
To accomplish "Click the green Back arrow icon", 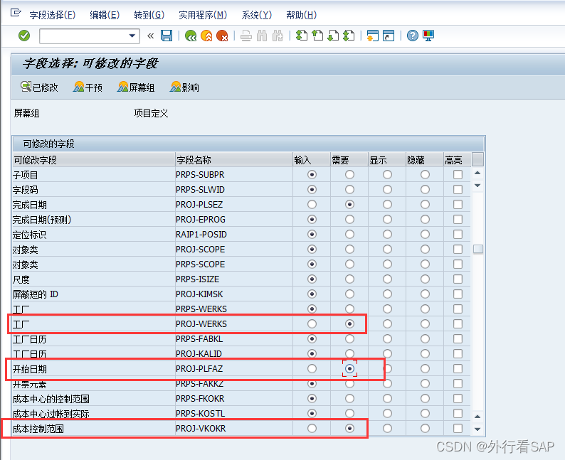I will (x=191, y=36).
